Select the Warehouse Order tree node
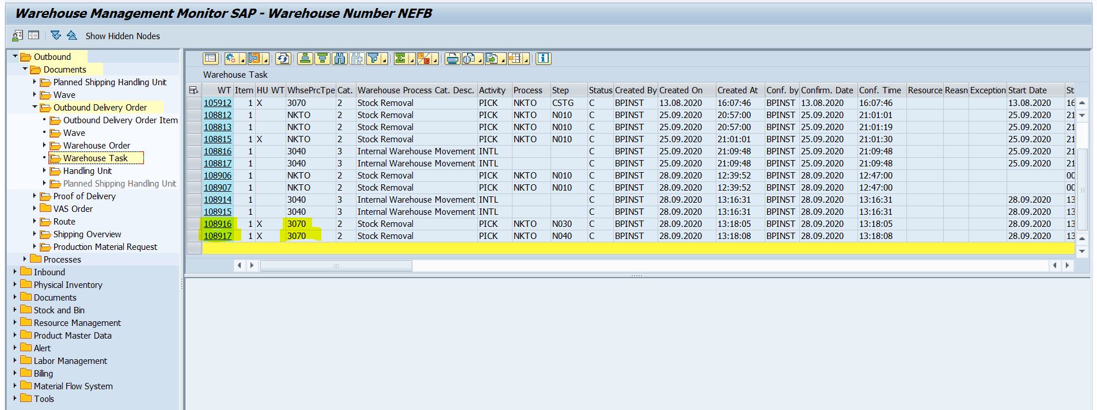The image size is (1097, 410). click(96, 146)
